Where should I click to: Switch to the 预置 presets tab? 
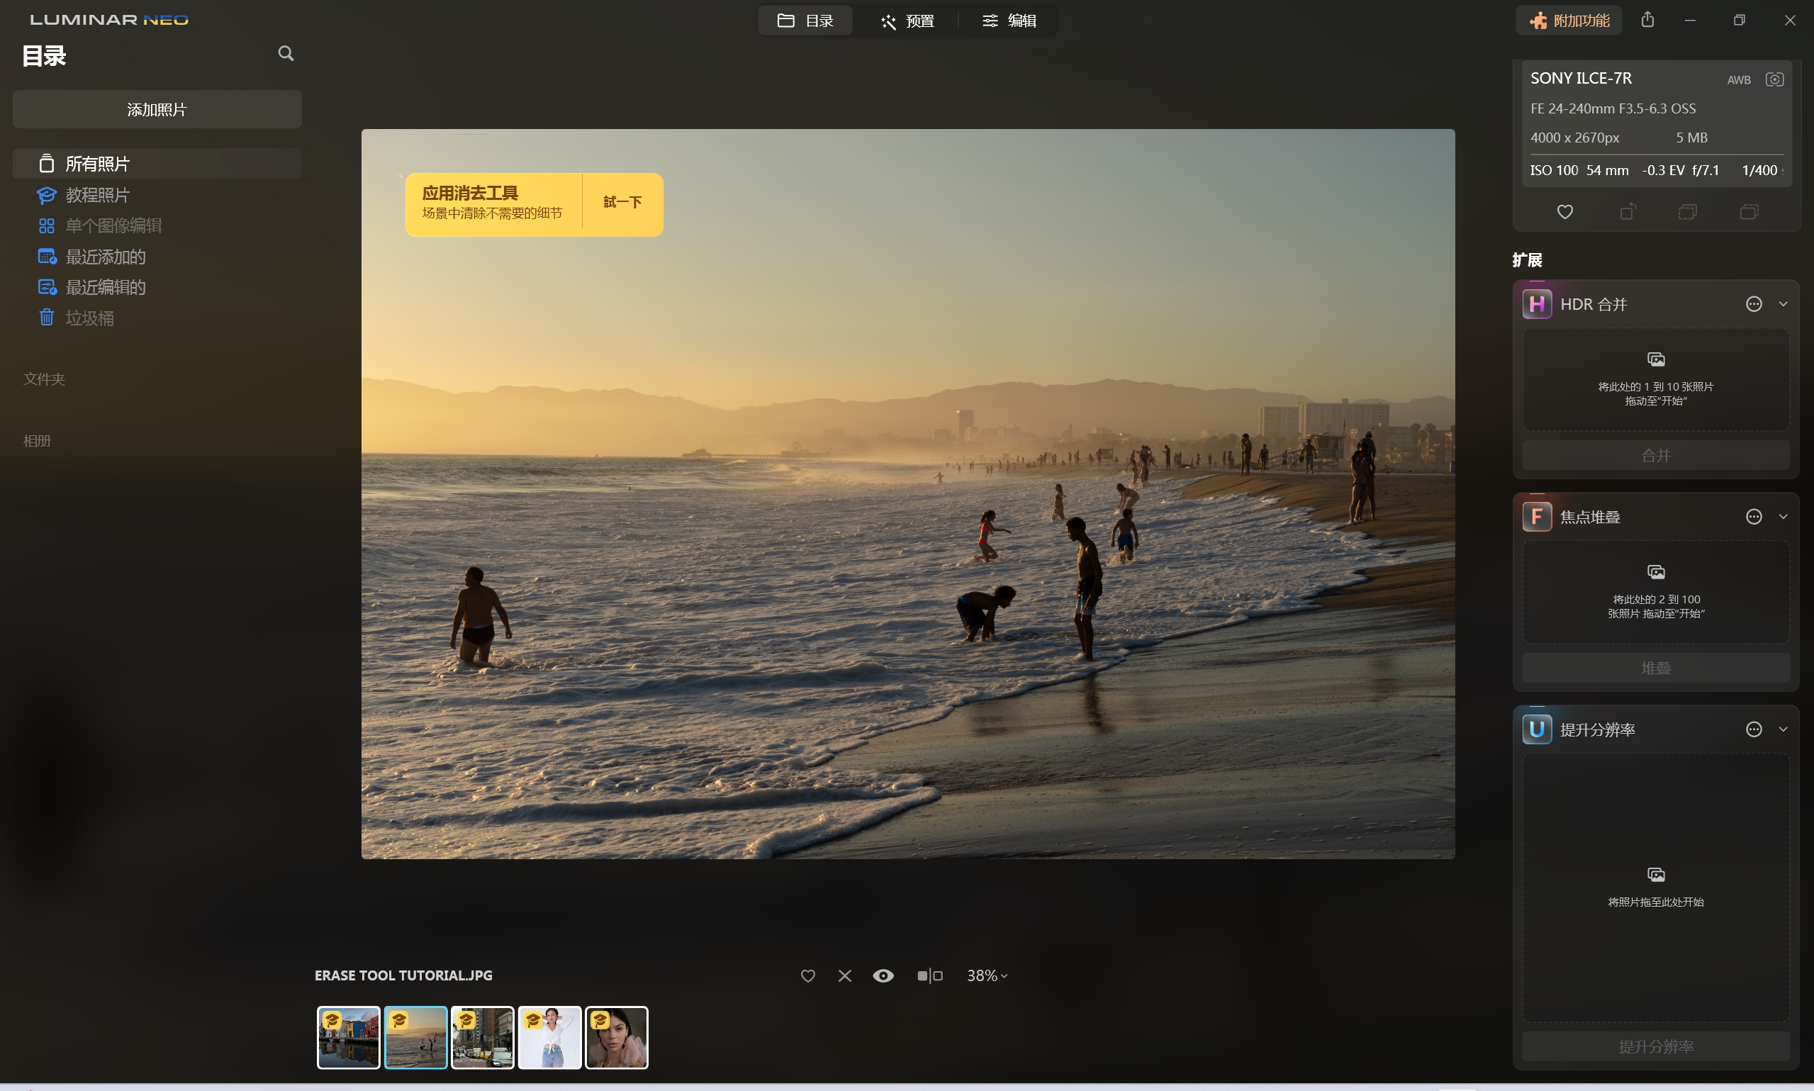tap(907, 21)
